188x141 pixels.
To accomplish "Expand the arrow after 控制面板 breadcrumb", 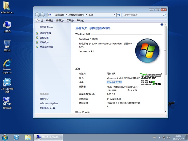I will click(x=66, y=15).
